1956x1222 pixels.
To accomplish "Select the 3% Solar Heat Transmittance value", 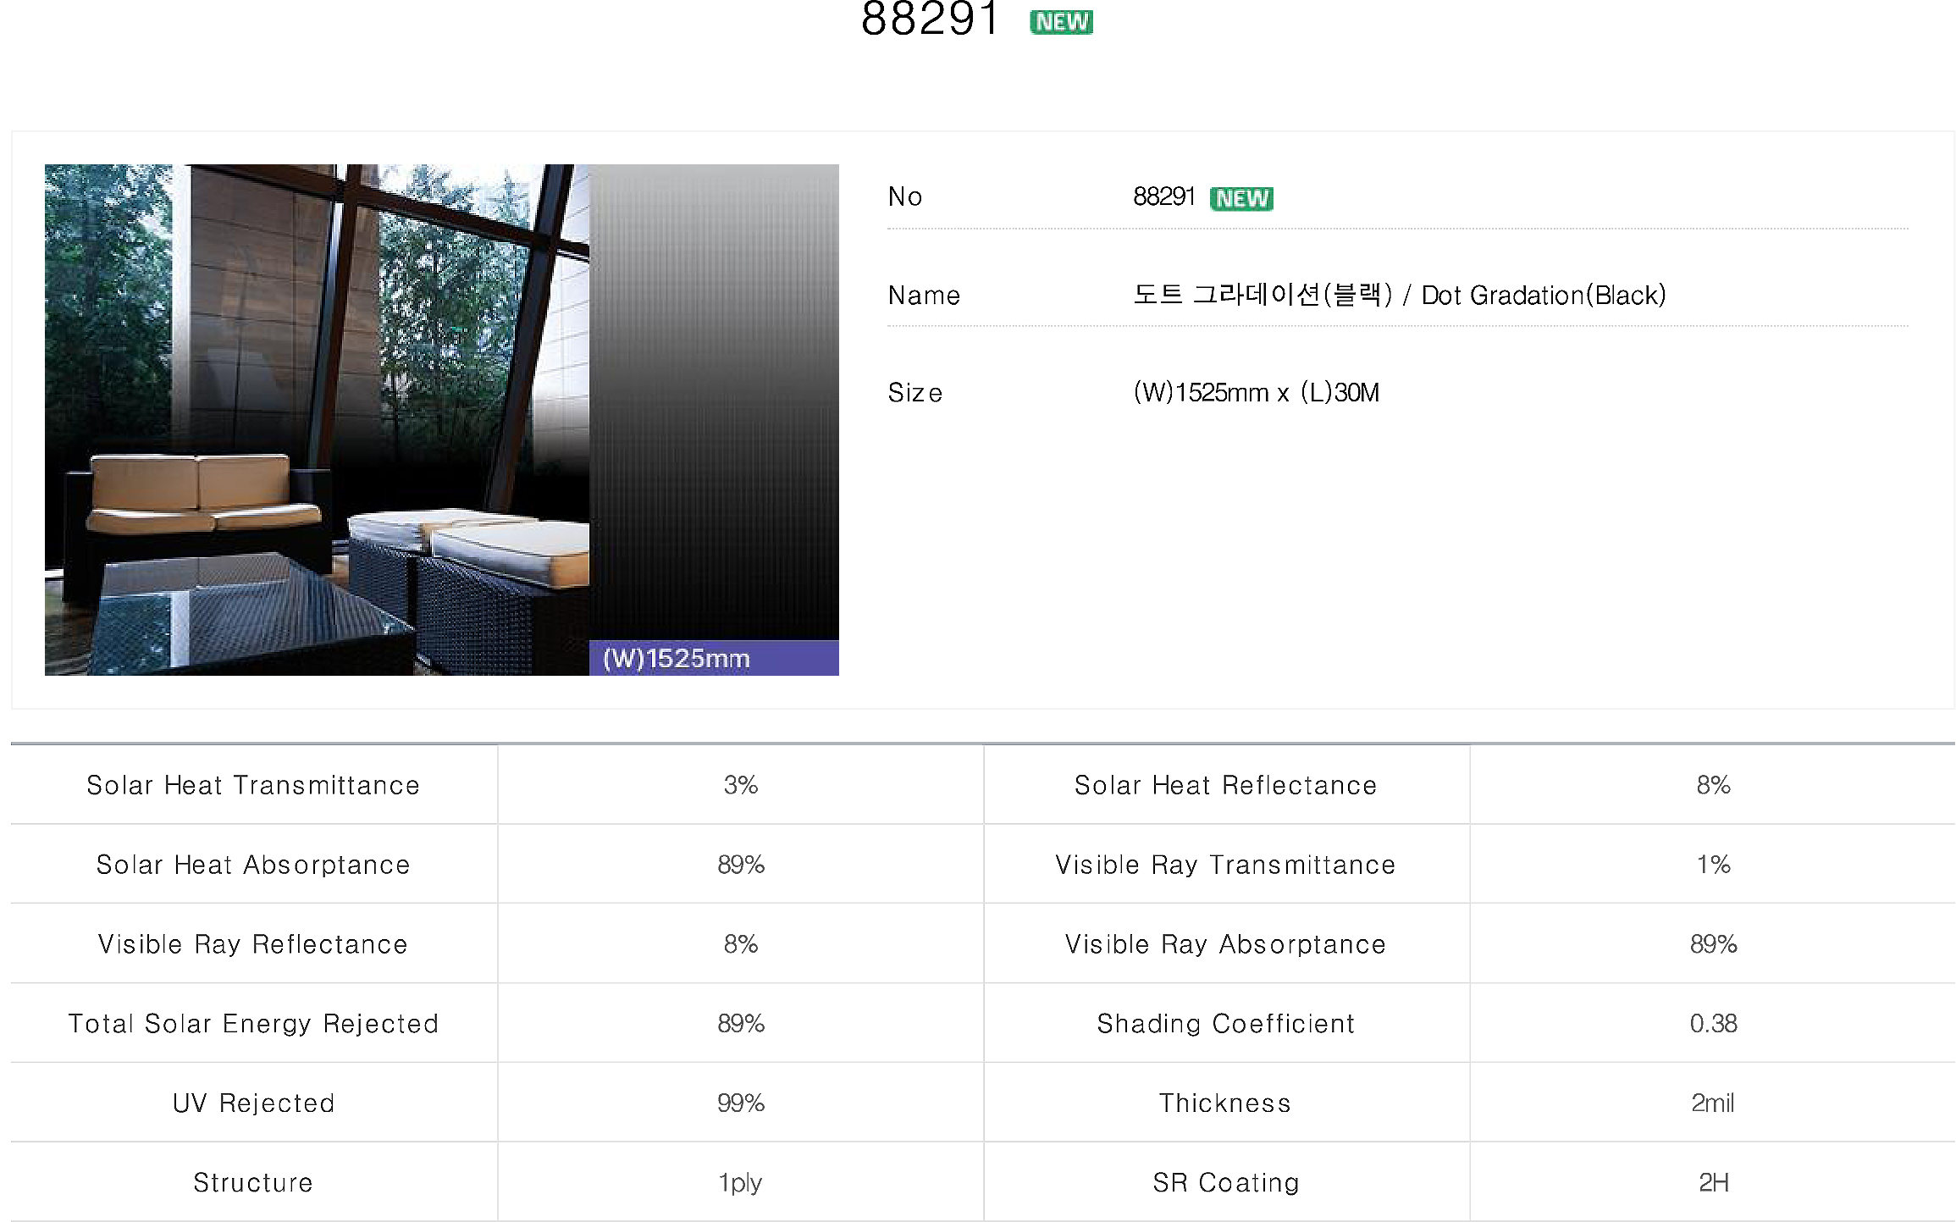I will coord(741,785).
